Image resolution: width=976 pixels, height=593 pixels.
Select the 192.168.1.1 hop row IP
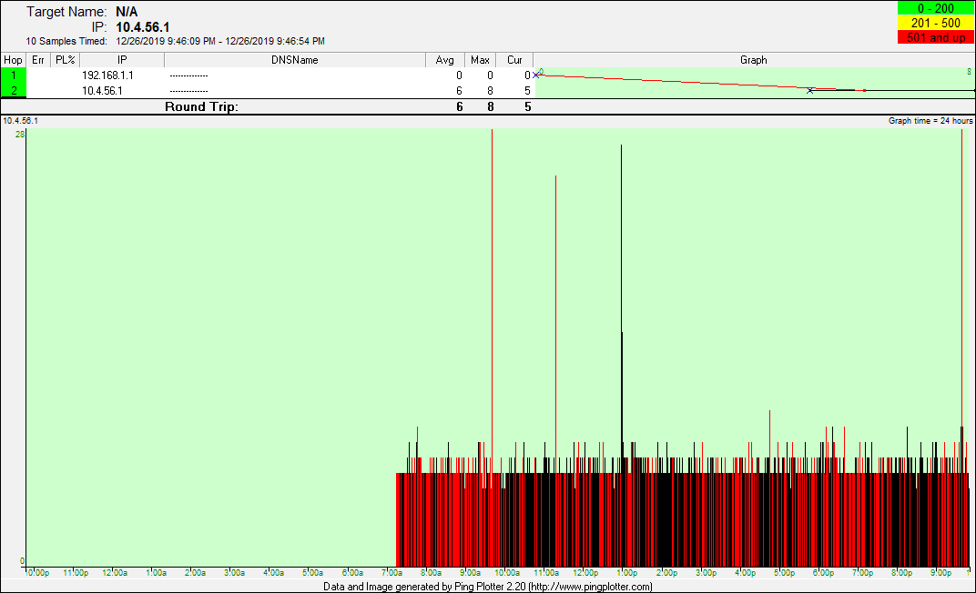tap(107, 75)
